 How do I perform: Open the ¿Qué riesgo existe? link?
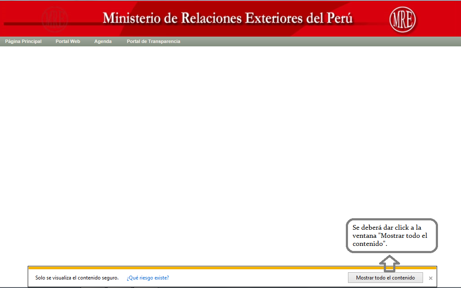pyautogui.click(x=148, y=278)
